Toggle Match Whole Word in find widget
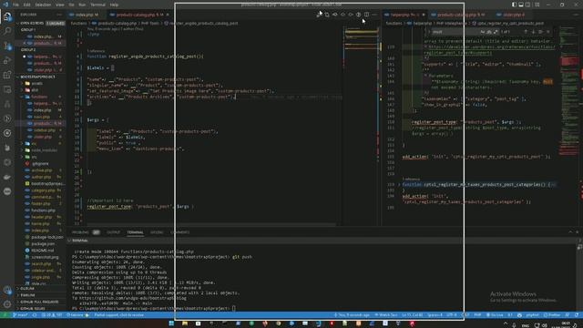The height and width of the screenshot is (328, 583). coord(489,32)
